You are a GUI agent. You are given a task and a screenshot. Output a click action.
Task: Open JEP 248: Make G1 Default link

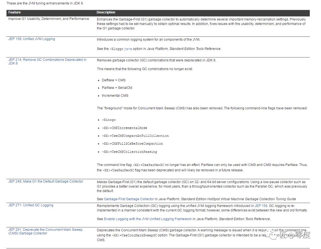[x=46, y=181]
